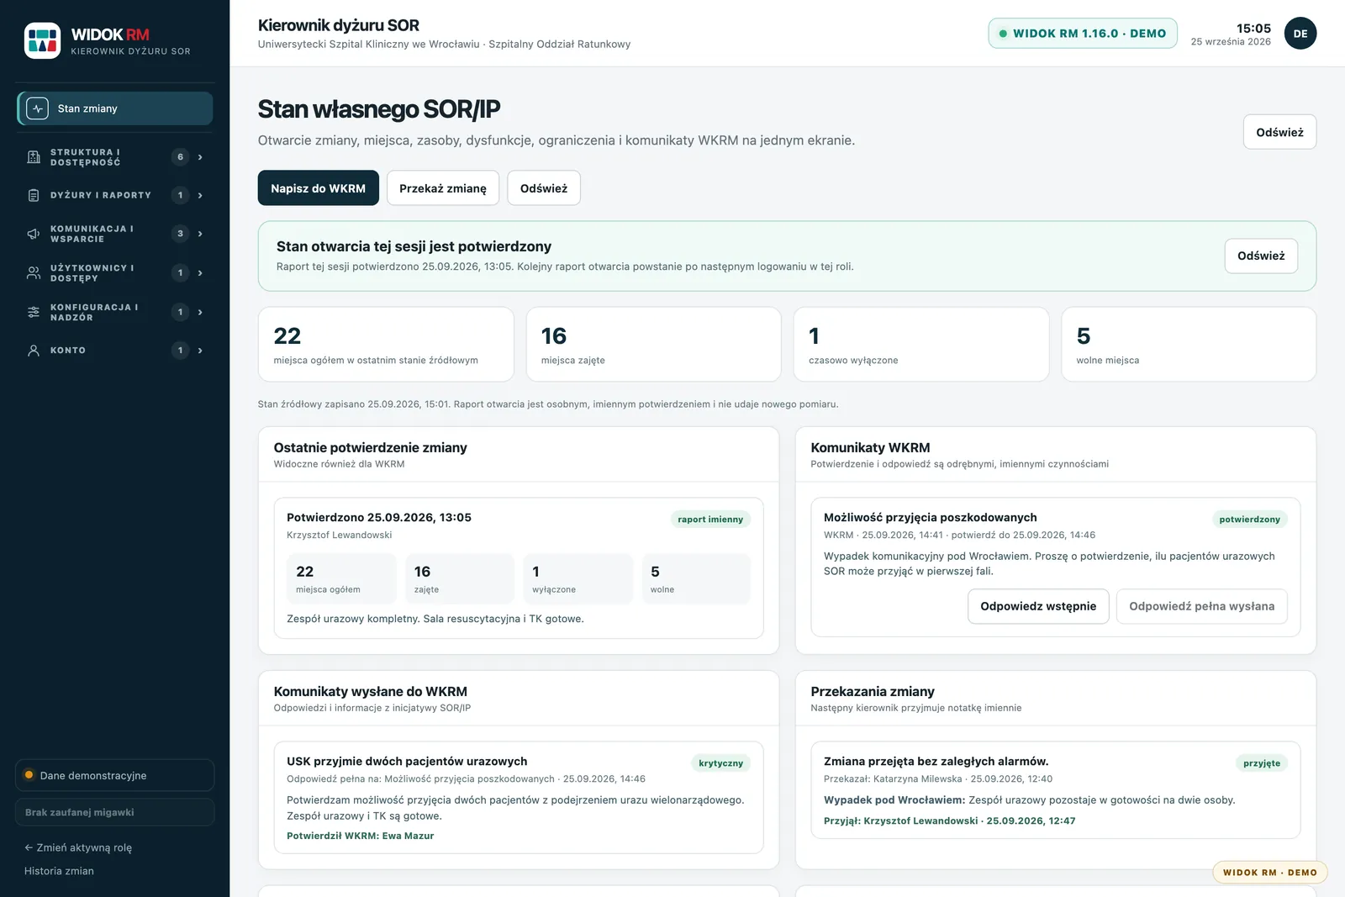Screen dimensions: 1345x897
Task: Click the Brak zaufanej migawki box
Action: pos(115,812)
